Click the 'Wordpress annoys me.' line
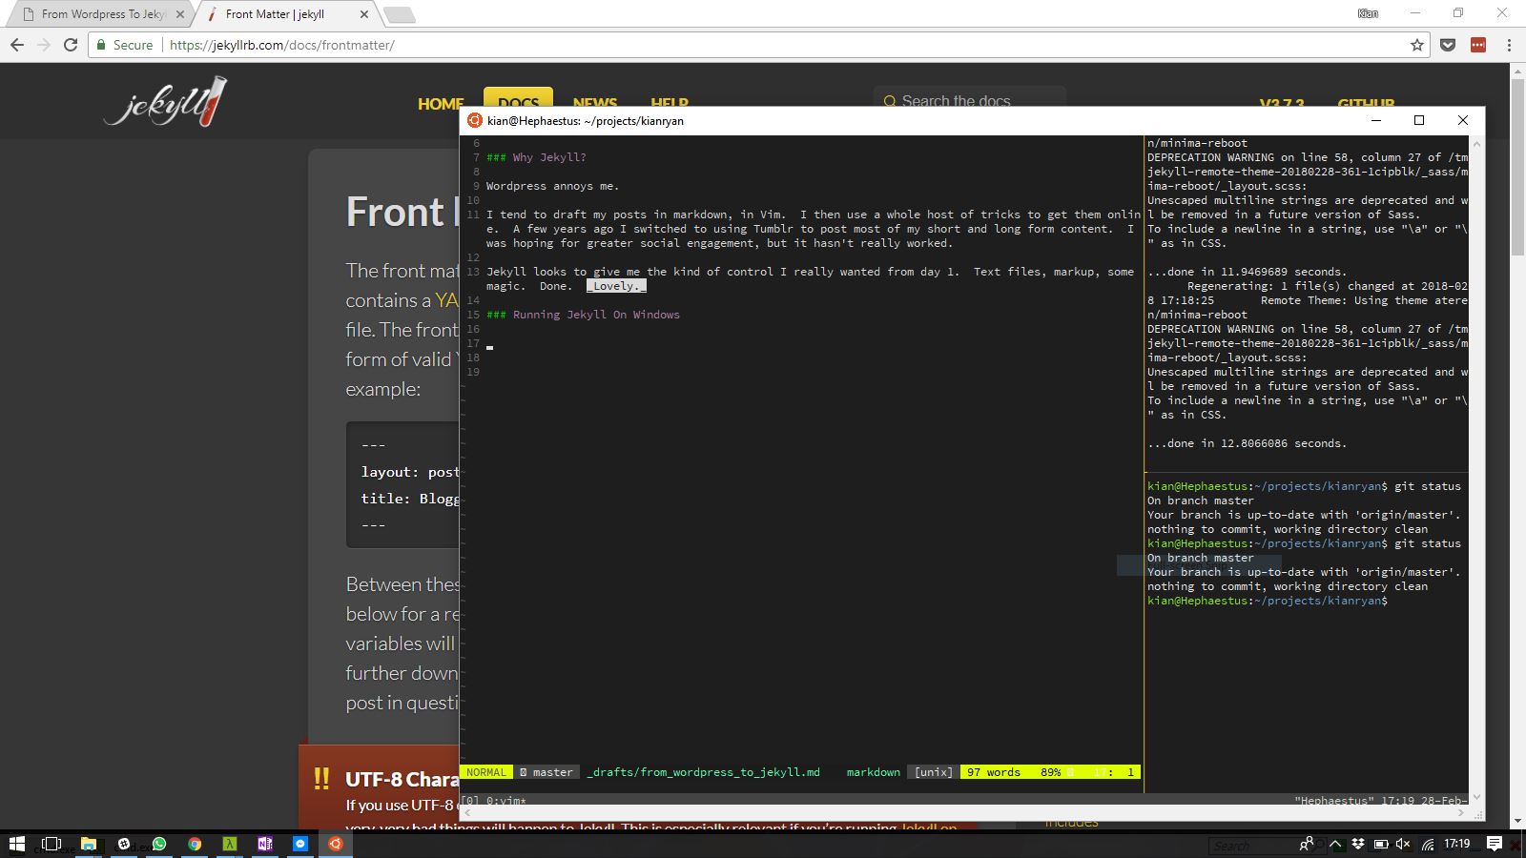Screen dimensions: 1526x858 552,186
